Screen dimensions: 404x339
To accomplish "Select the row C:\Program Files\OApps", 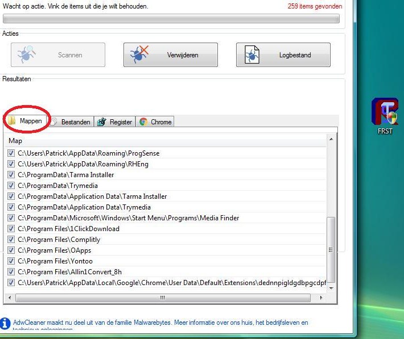I will tap(166, 250).
